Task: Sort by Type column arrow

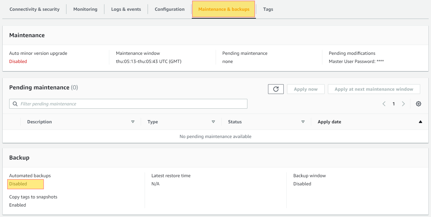Action: (x=213, y=122)
